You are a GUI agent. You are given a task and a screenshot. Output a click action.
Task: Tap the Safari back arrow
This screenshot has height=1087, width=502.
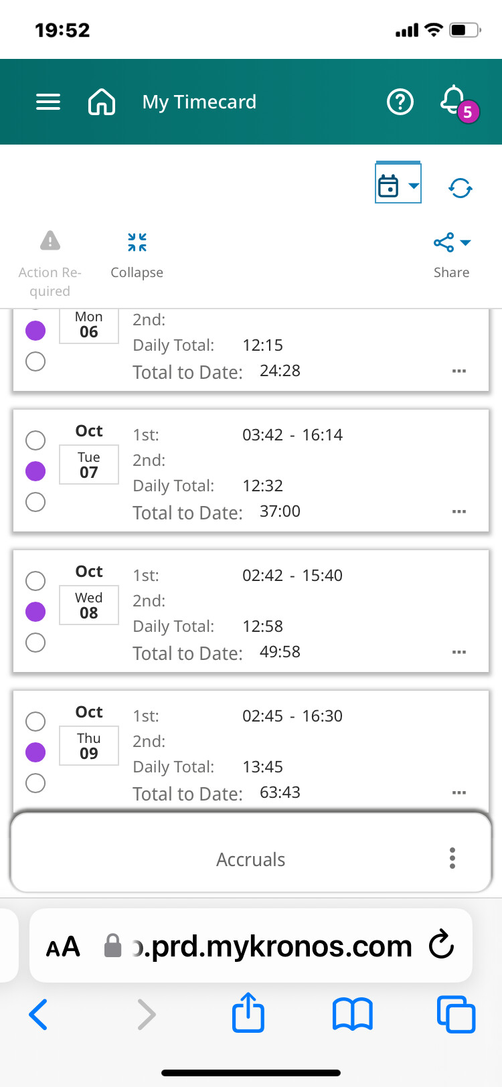pyautogui.click(x=38, y=1013)
